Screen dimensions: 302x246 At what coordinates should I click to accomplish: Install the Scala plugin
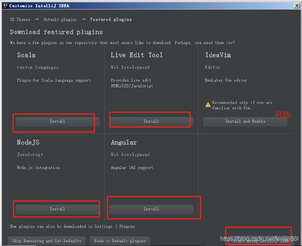point(57,121)
